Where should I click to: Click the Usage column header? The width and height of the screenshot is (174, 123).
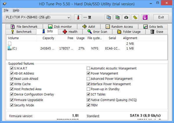click(x=80, y=38)
